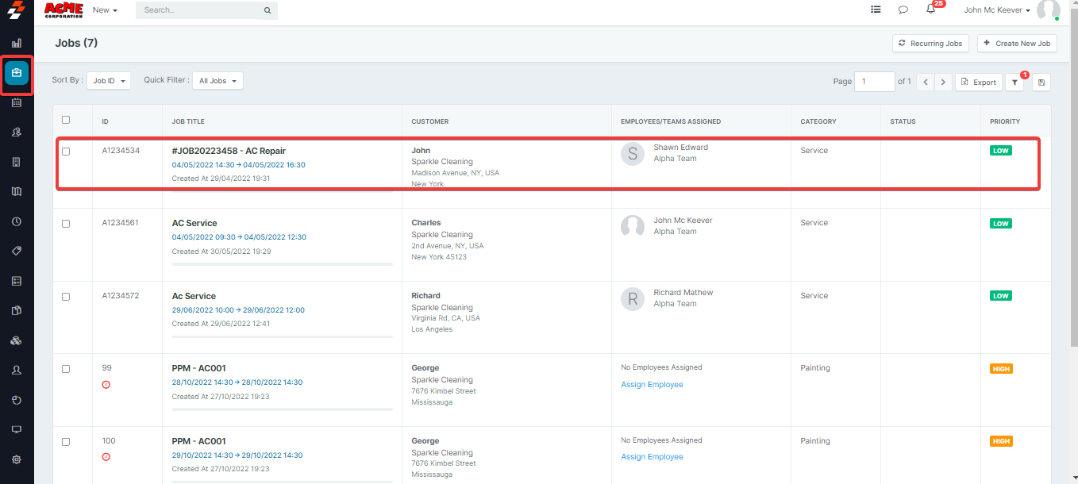Image resolution: width=1078 pixels, height=484 pixels.
Task: Open the New menu in top bar
Action: 105,10
